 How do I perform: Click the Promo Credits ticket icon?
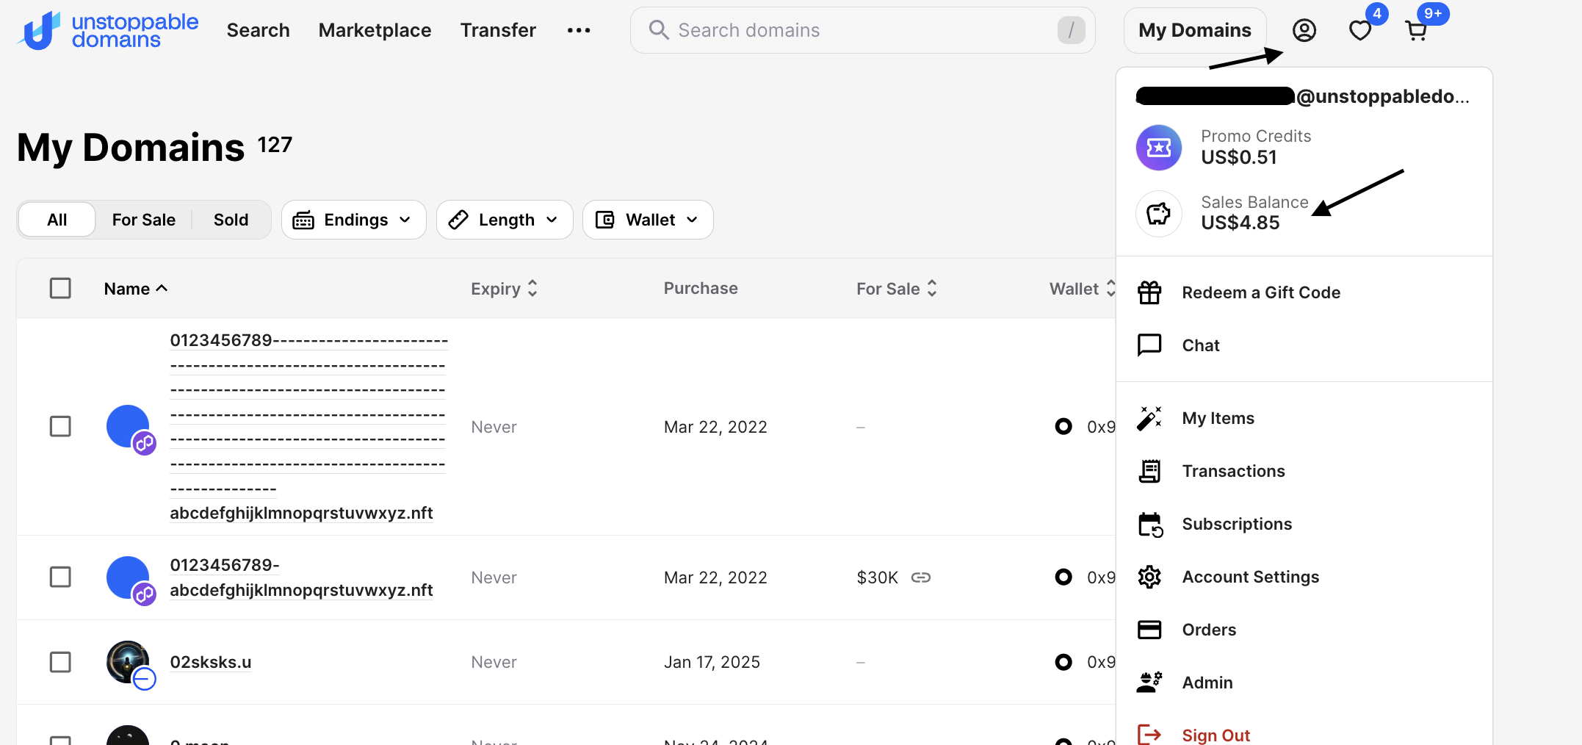[1159, 147]
